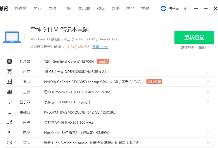Expand the Wi-Fi 6 AX201 row chevron

[x=208, y=122]
